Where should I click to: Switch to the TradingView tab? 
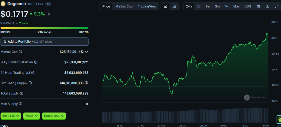[147, 7]
